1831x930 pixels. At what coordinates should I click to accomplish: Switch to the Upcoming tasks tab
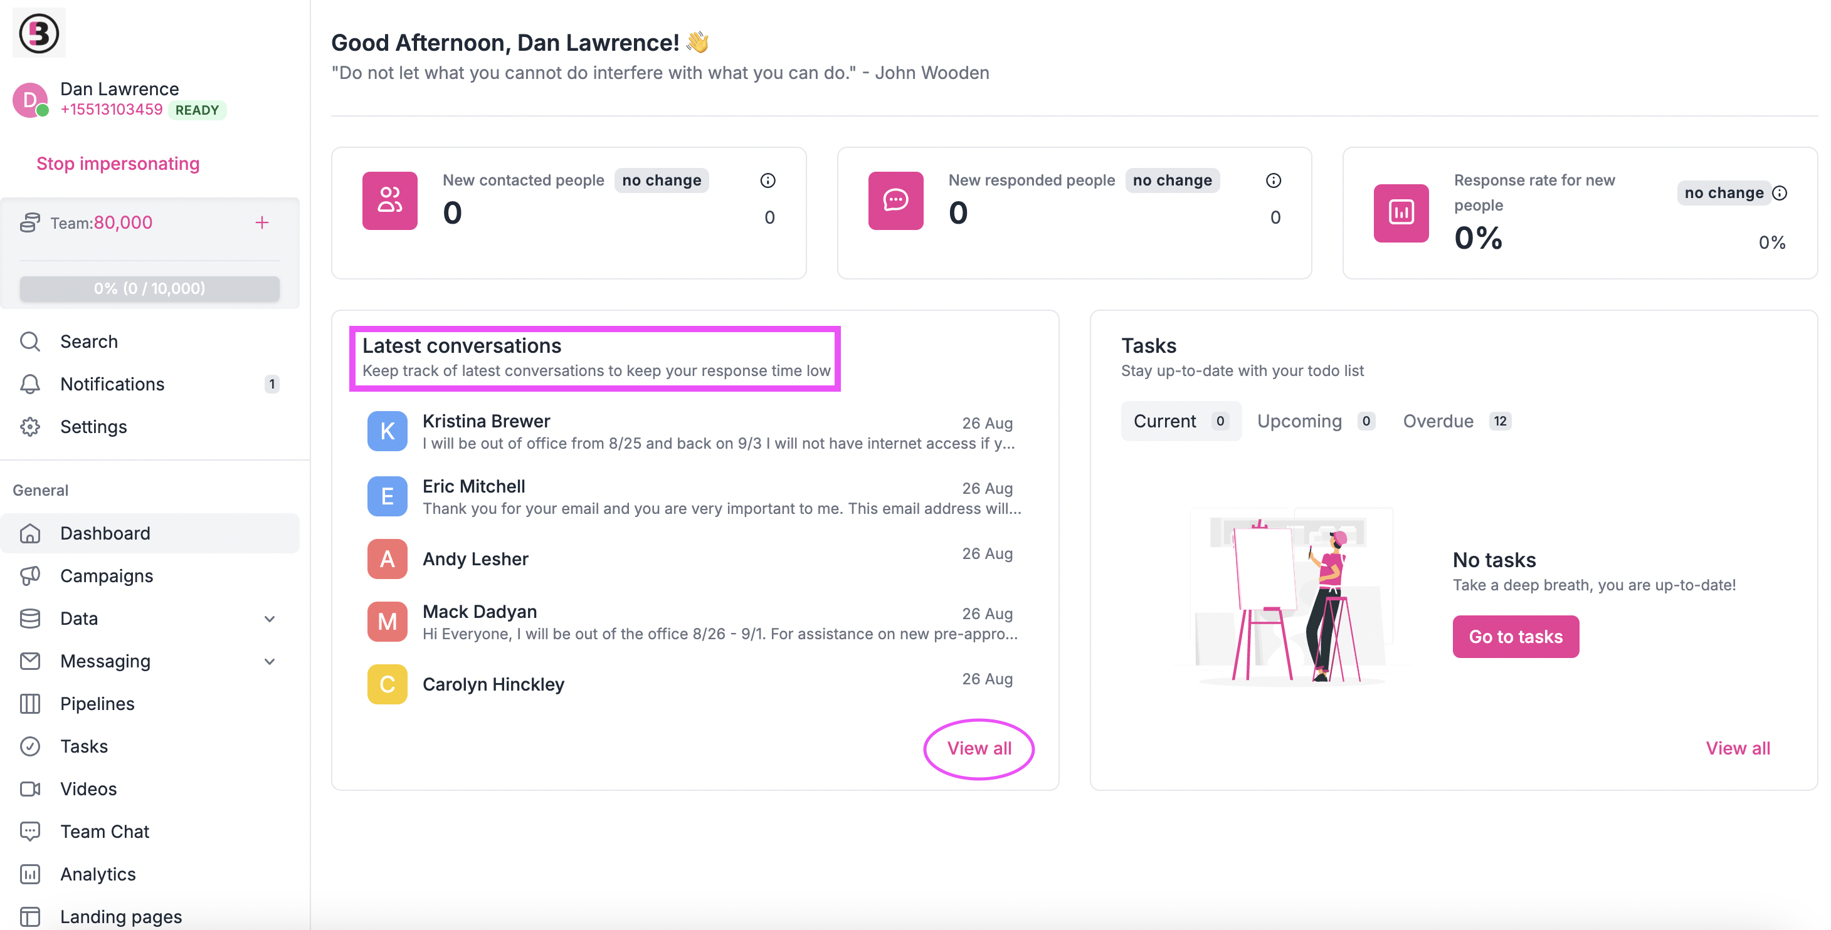pos(1299,421)
